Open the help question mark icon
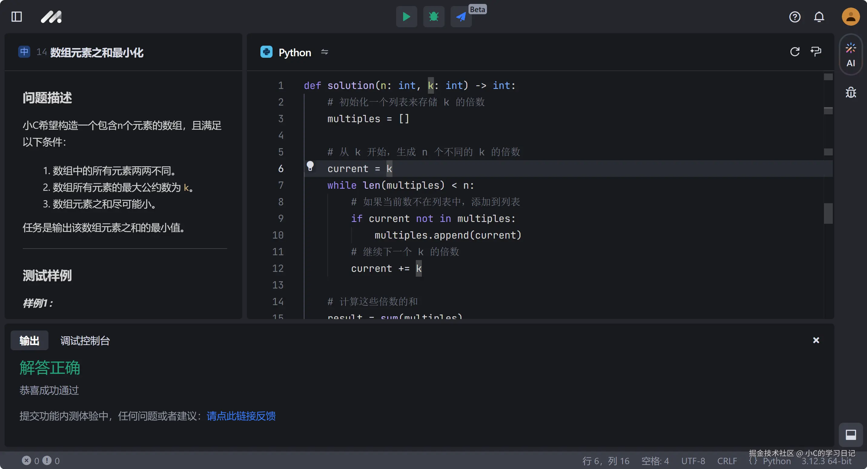The height and width of the screenshot is (469, 867). pos(795,17)
